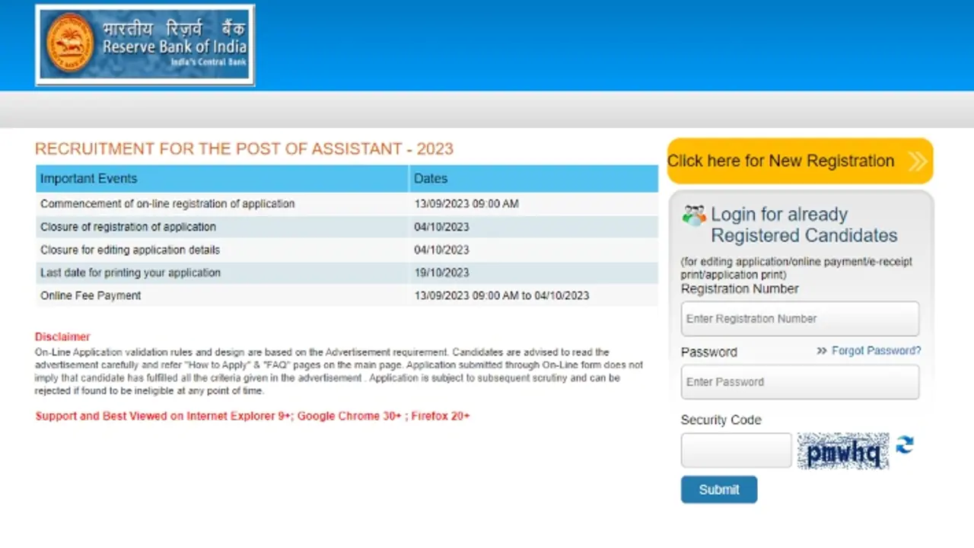The image size is (974, 548).
Task: Select 'Click here for New Registration' text
Action: [x=781, y=161]
